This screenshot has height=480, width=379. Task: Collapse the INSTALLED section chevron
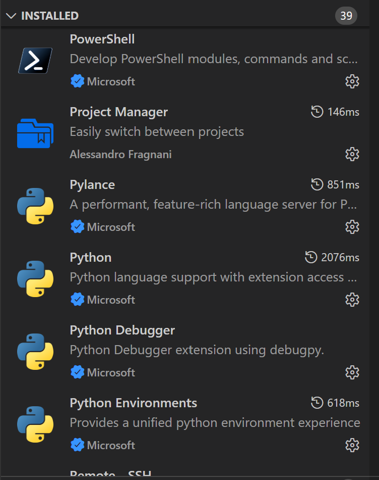point(11,16)
